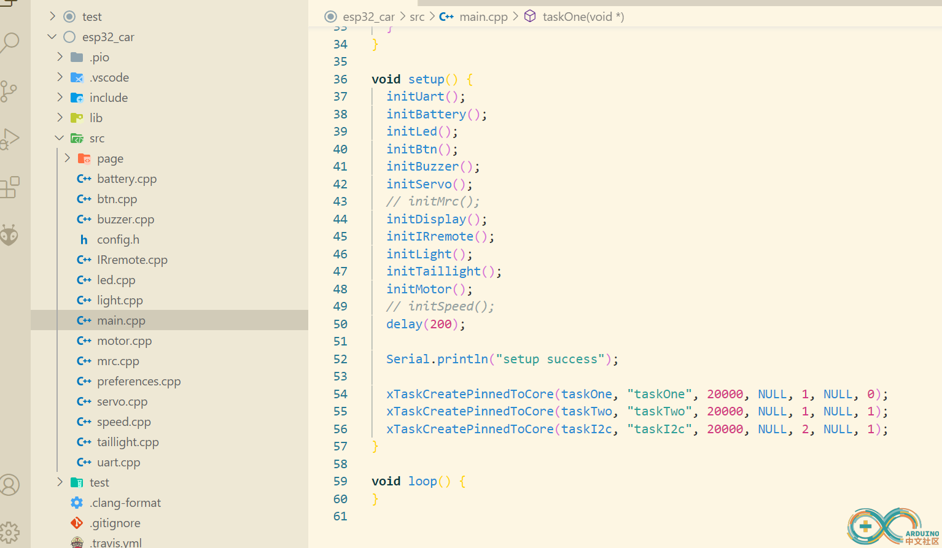Click the .pio folder icon
Viewport: 942px width, 548px height.
point(77,57)
